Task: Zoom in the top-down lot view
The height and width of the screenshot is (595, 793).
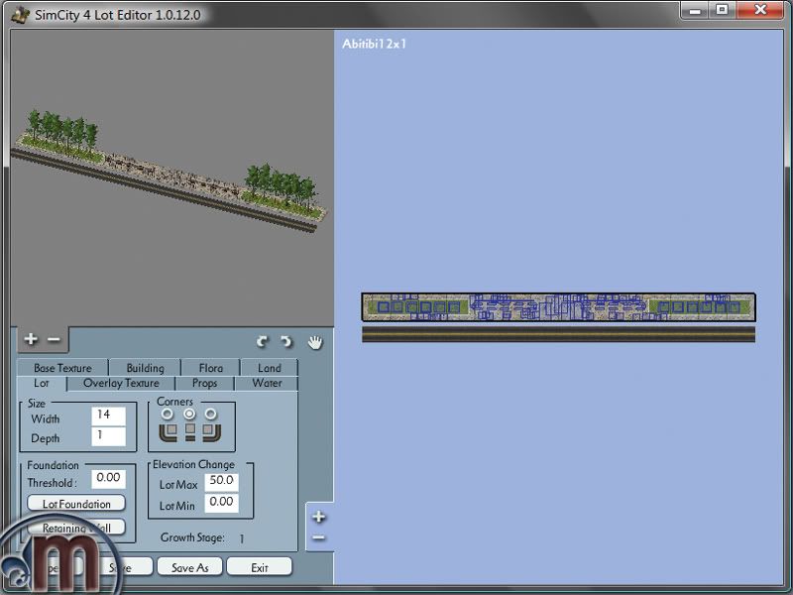Action: [318, 517]
